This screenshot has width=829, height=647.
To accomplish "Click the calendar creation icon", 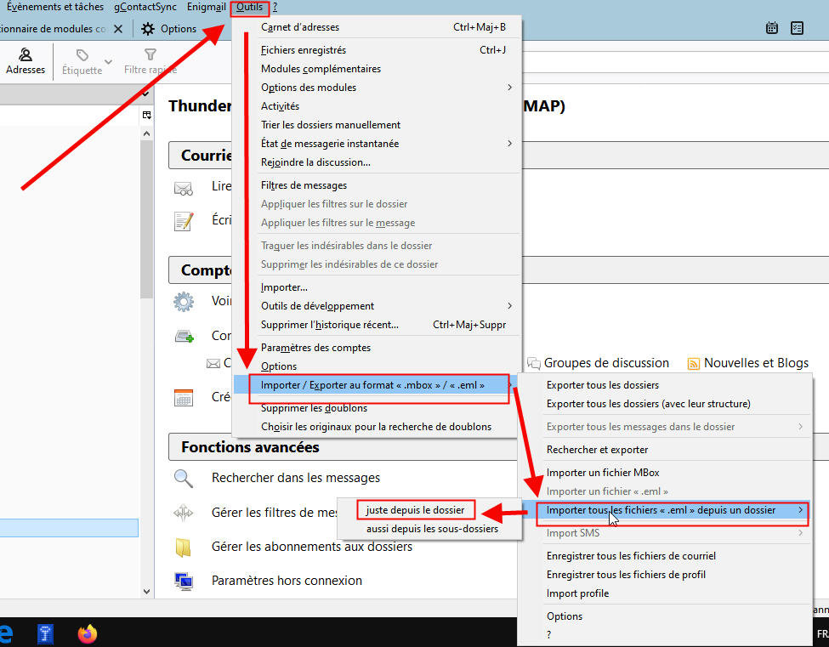I will point(184,398).
